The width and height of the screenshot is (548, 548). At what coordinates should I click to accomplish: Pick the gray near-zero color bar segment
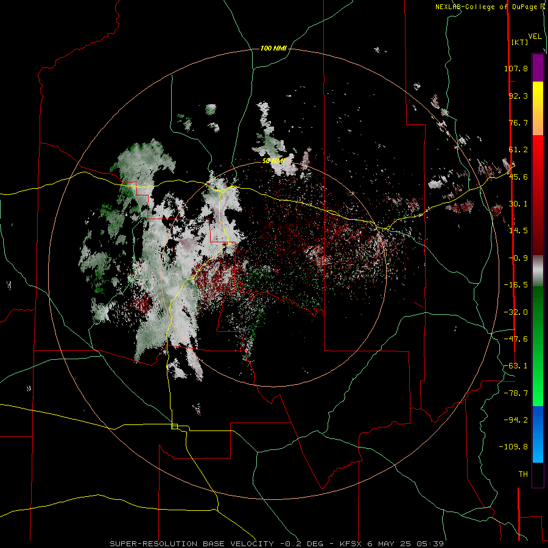pyautogui.click(x=538, y=271)
